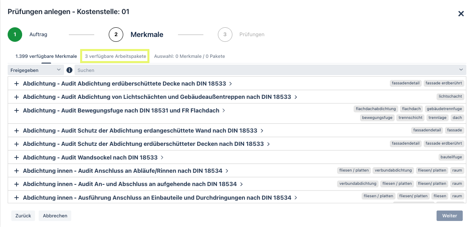Expand chevron after Audit Wandsockel nach DIN 18533

click(x=162, y=157)
